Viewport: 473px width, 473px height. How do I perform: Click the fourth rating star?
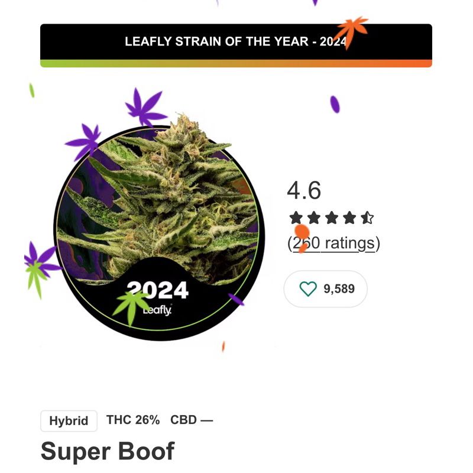click(349, 218)
